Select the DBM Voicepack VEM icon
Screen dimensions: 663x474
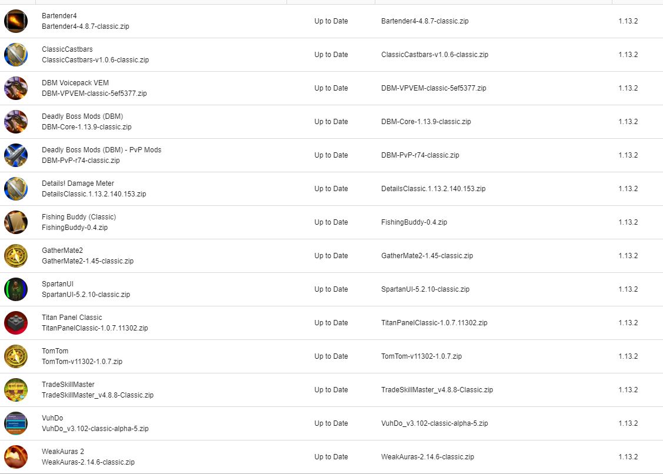tap(16, 88)
